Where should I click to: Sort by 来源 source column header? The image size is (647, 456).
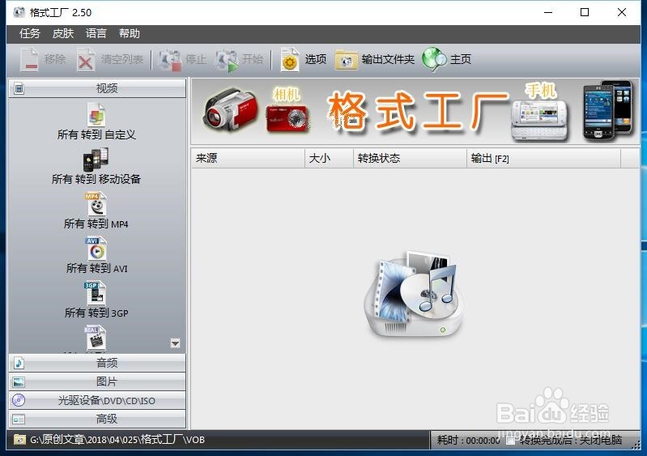coord(248,159)
